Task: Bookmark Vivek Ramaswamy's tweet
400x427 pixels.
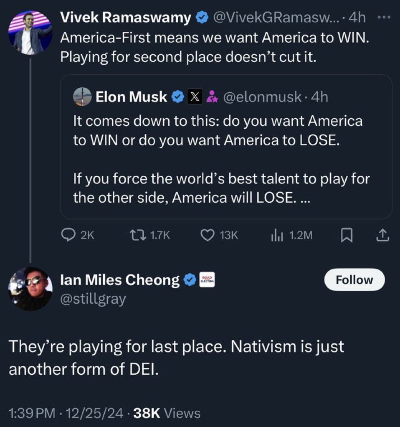Action: pyautogui.click(x=346, y=236)
